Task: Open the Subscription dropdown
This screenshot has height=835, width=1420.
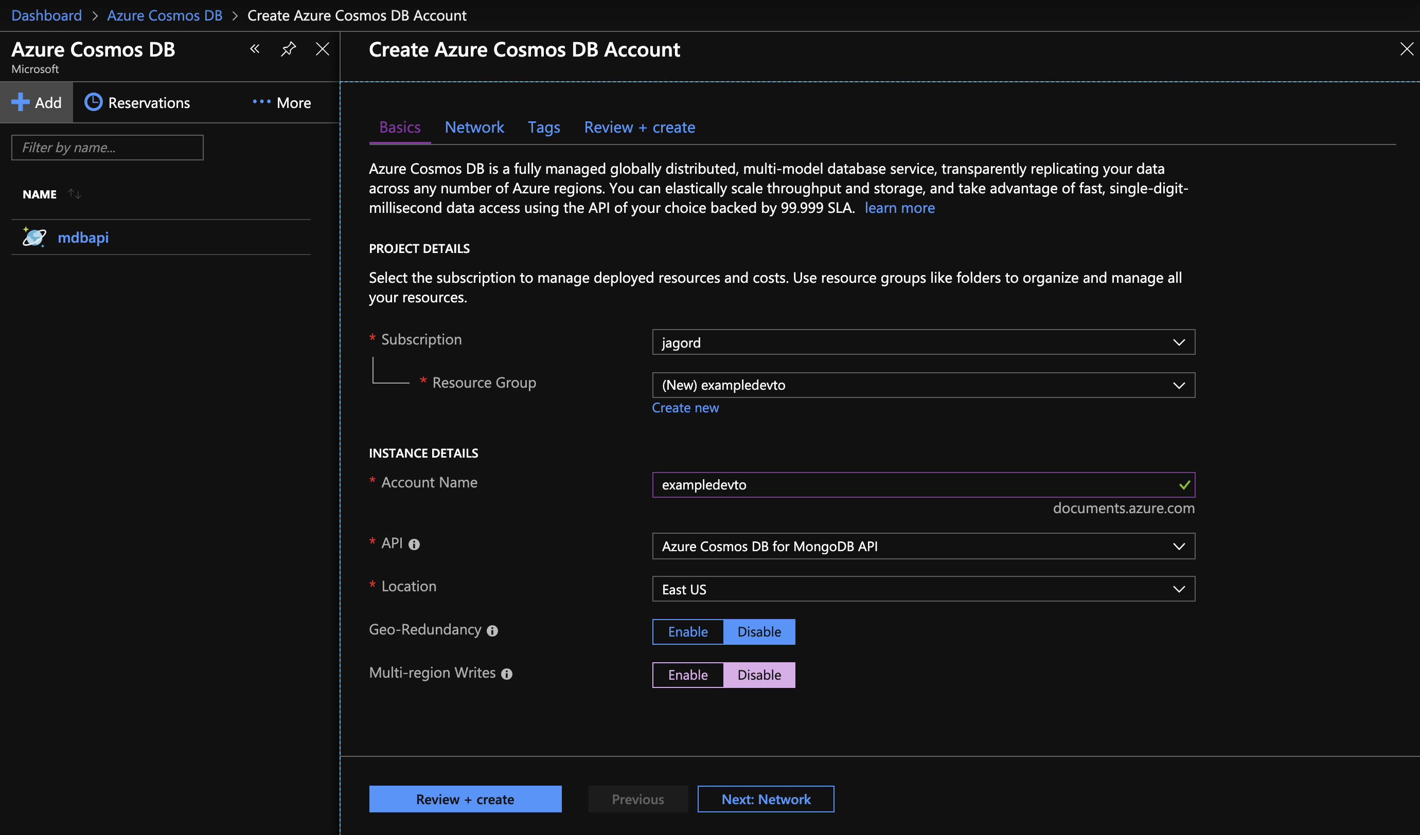Action: pyautogui.click(x=924, y=342)
